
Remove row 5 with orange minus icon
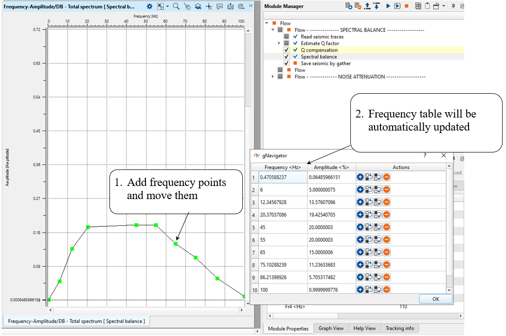point(386,227)
